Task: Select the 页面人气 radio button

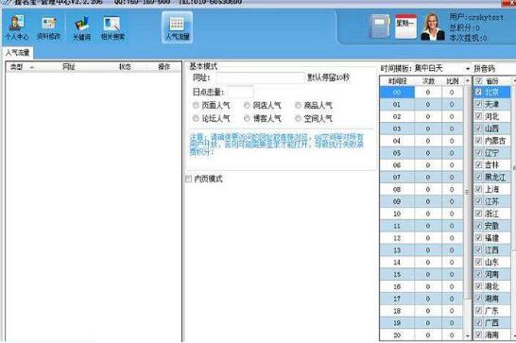Action: [x=196, y=105]
